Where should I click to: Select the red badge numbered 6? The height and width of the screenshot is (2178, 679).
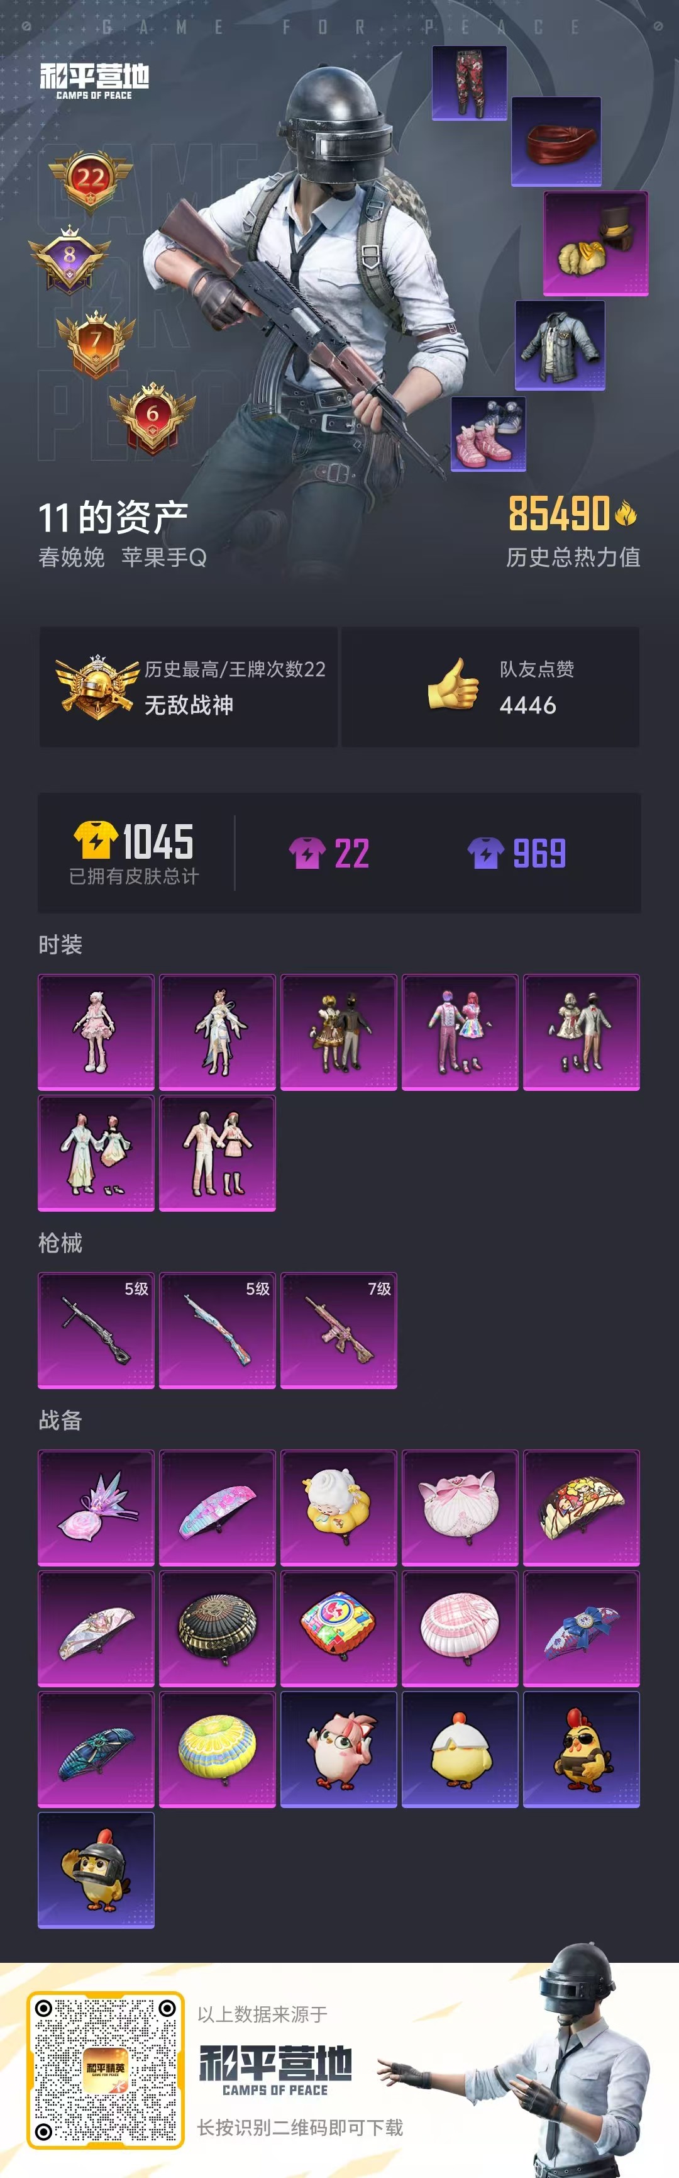coord(152,415)
